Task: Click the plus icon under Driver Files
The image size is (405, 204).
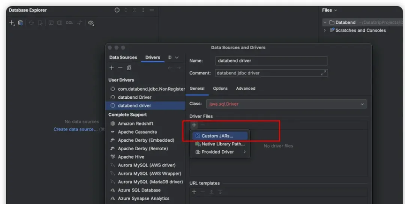Action: click(x=194, y=125)
